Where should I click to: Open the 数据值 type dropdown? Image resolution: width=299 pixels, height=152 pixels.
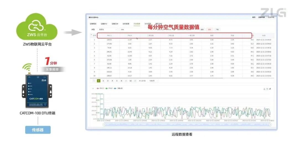(108, 29)
